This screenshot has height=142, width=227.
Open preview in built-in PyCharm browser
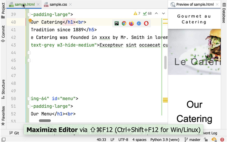pos(117,23)
